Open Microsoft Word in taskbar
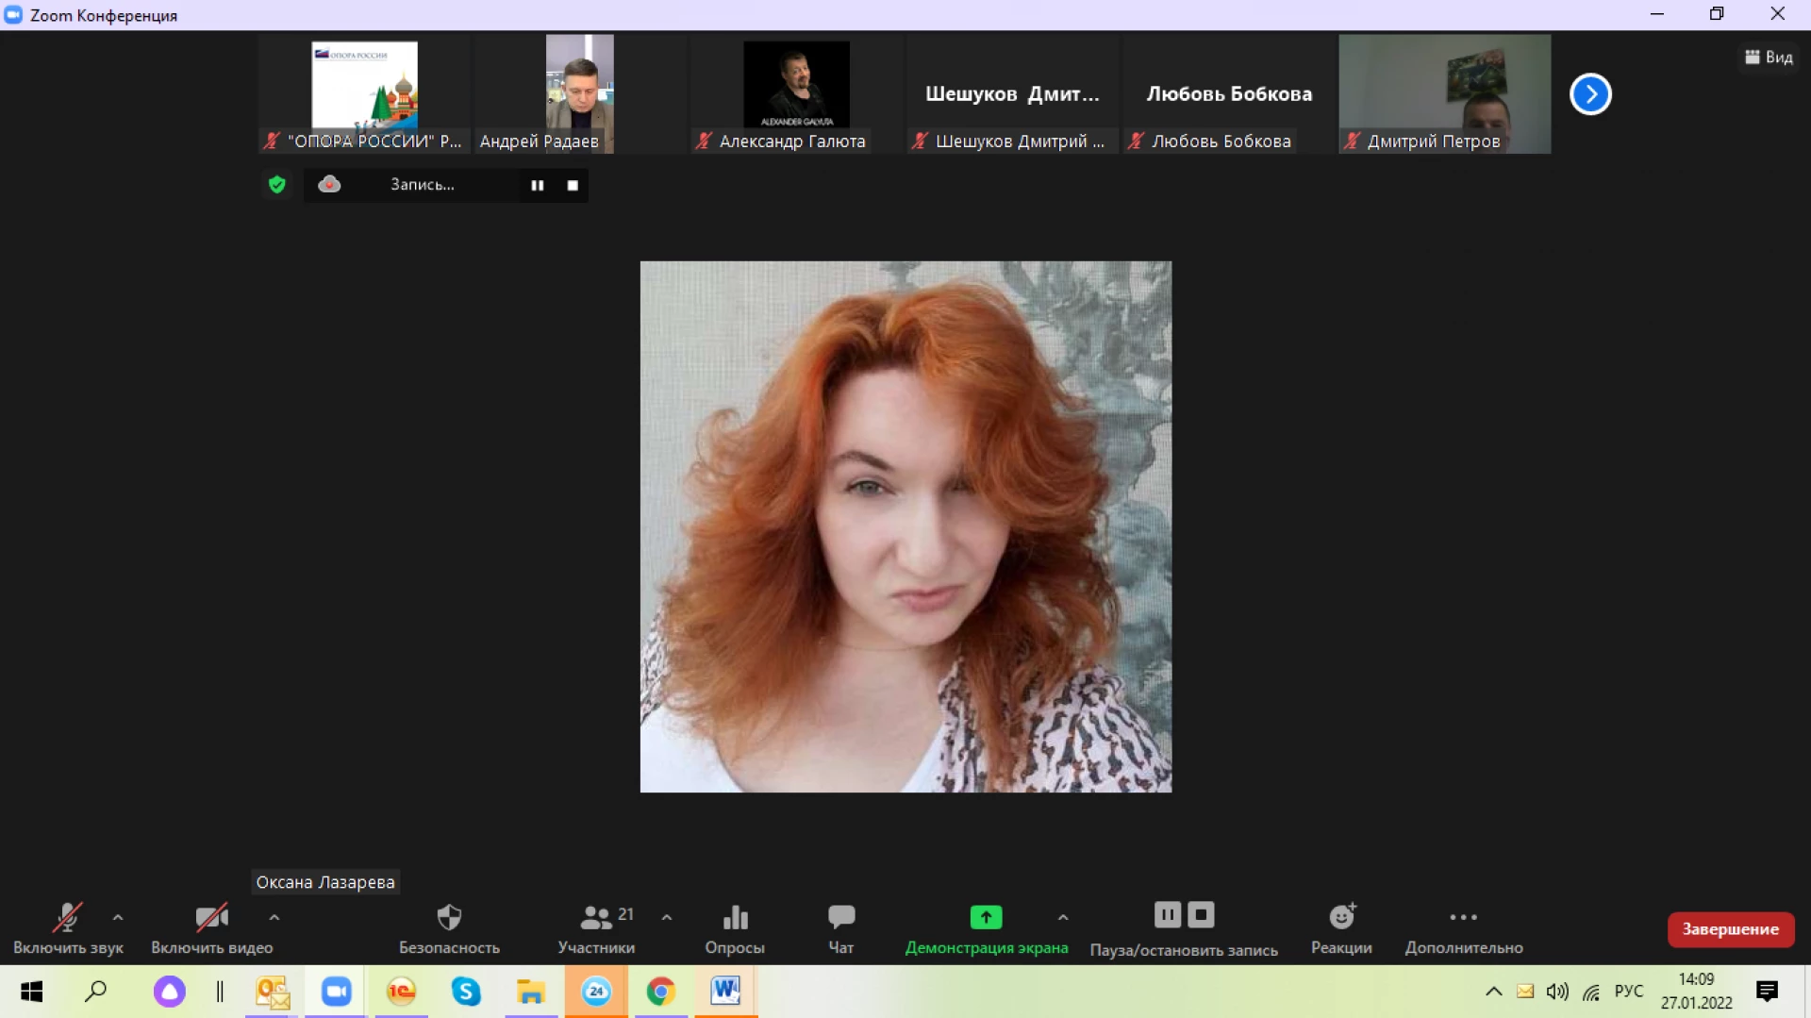Screen dimensions: 1811x1018 click(x=725, y=992)
